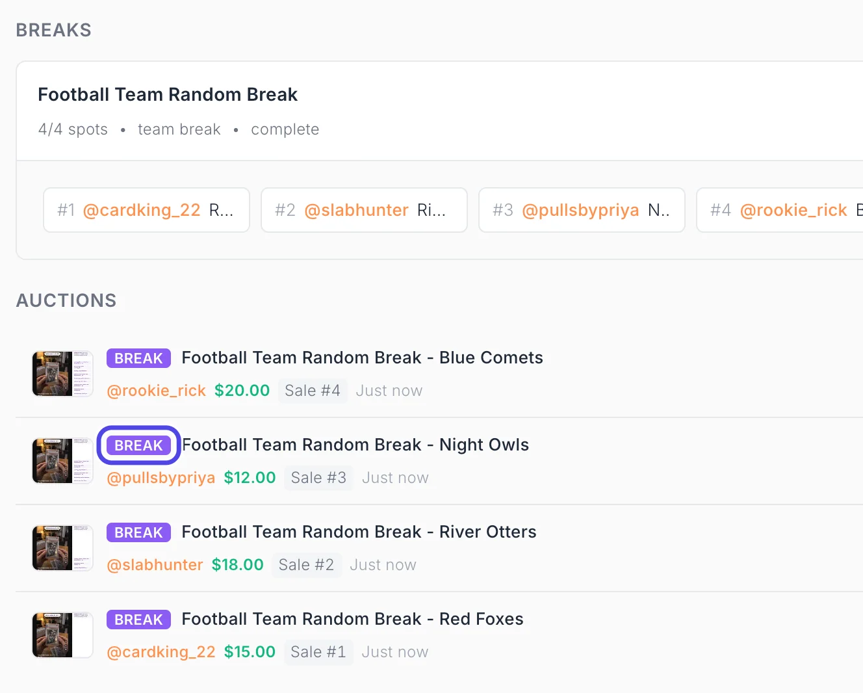Click the '4/4 spots' text

pos(73,129)
